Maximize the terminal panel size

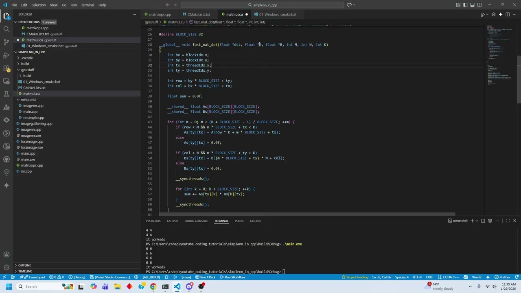pos(507,221)
